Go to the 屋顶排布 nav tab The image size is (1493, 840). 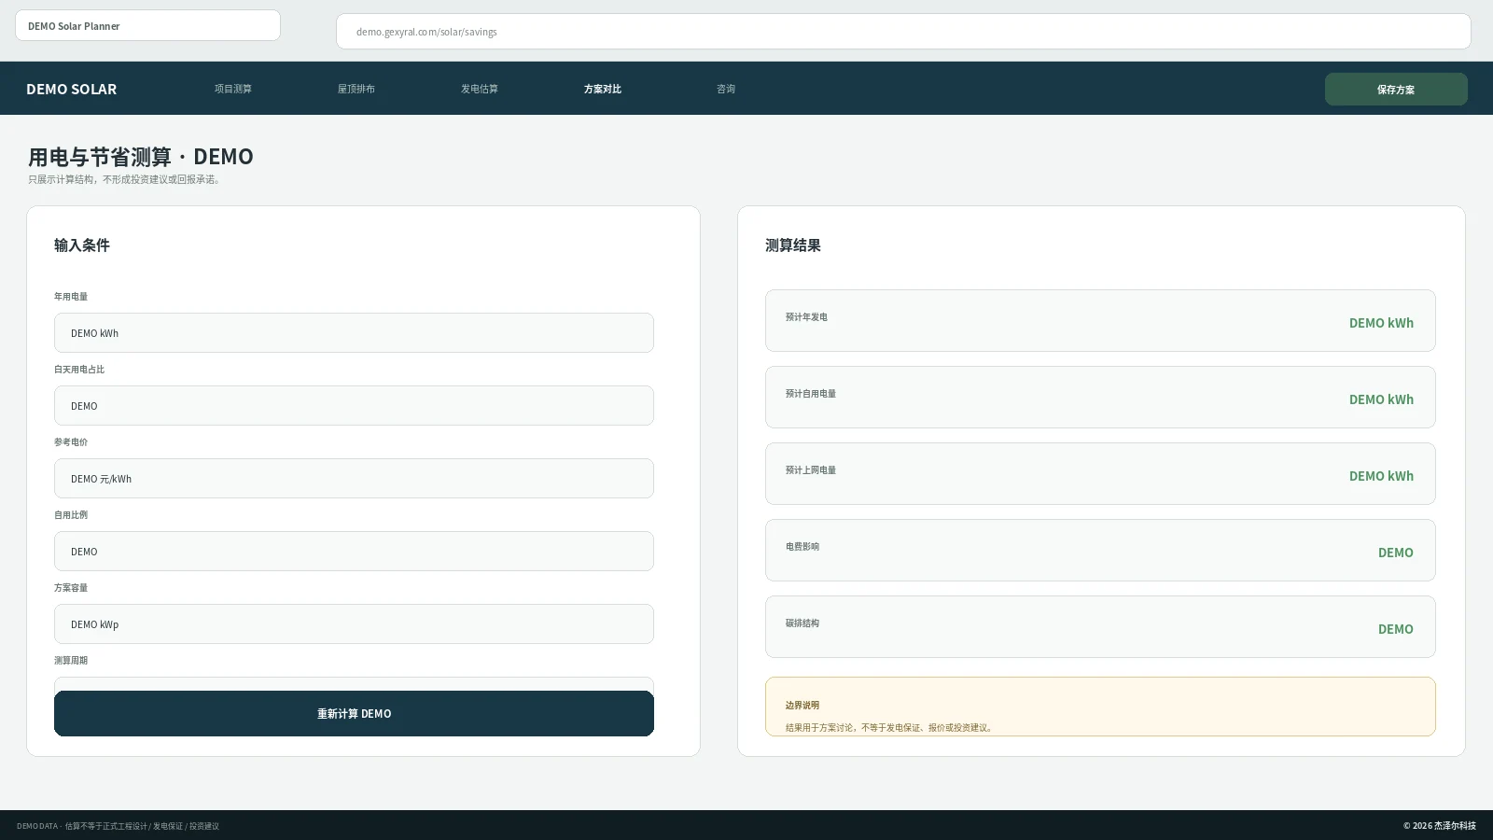coord(356,89)
